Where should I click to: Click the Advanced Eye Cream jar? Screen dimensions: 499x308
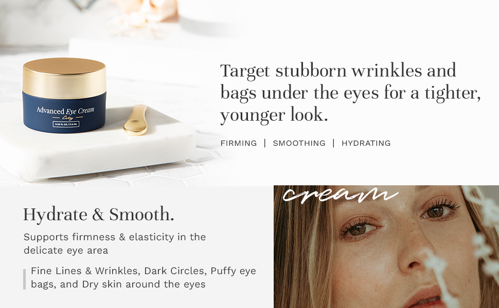point(64,95)
